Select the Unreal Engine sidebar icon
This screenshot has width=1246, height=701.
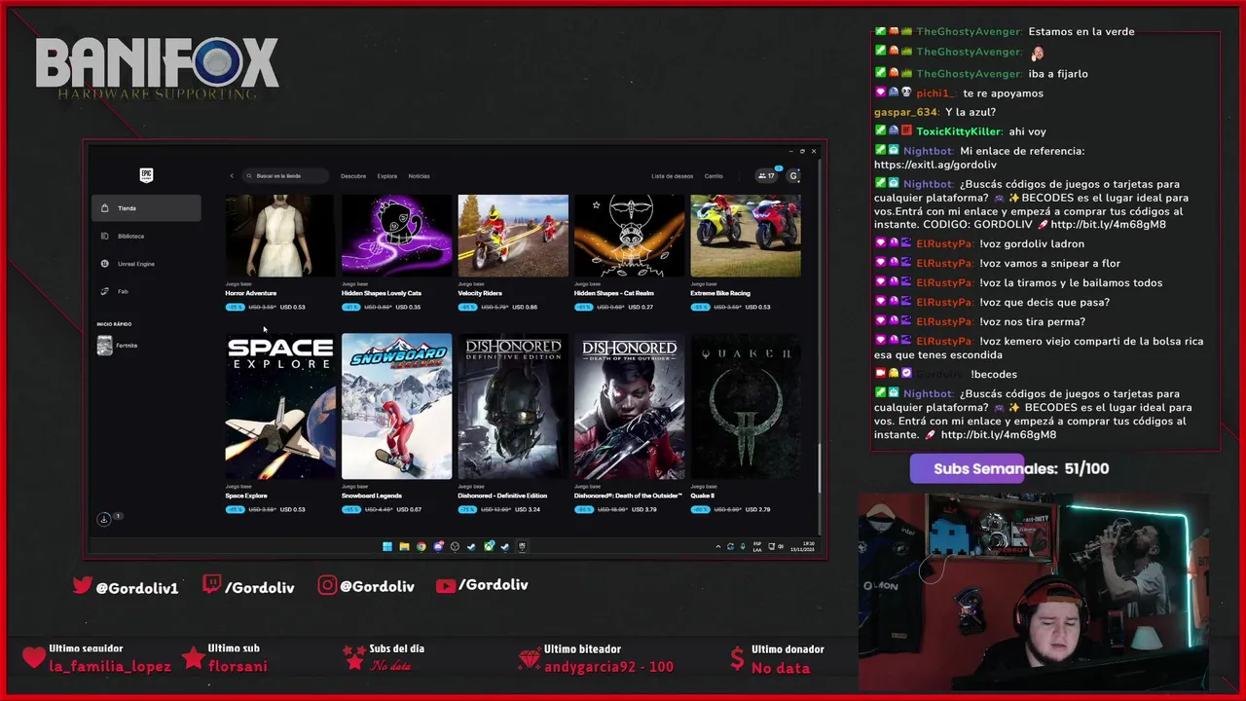[x=105, y=264]
